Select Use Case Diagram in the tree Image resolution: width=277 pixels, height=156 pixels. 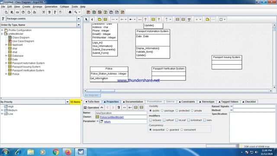tap(23, 41)
